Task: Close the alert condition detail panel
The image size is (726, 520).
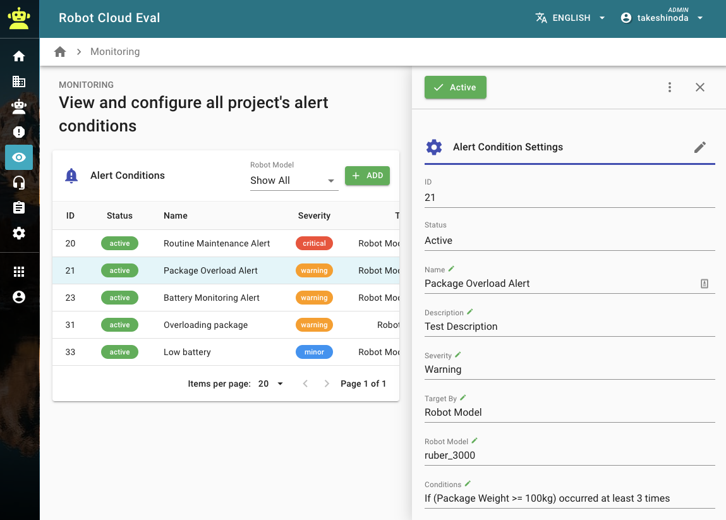Action: (699, 88)
